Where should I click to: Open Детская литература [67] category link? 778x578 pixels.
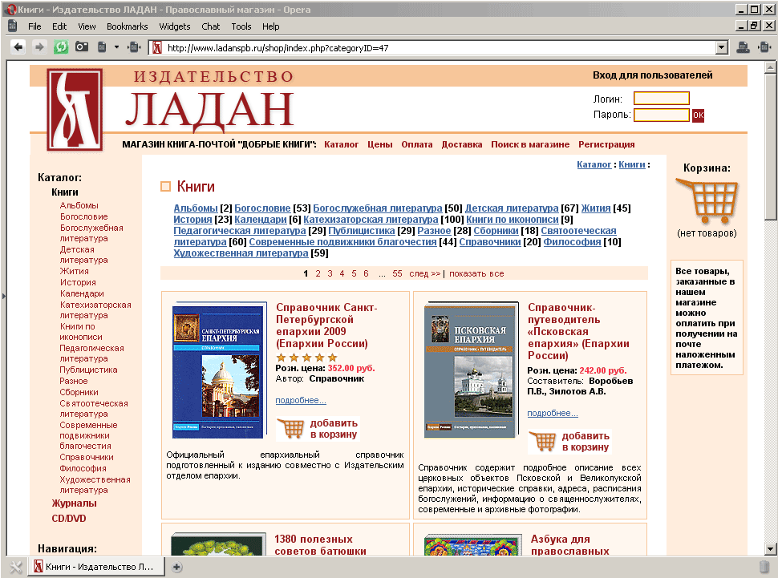coord(512,208)
